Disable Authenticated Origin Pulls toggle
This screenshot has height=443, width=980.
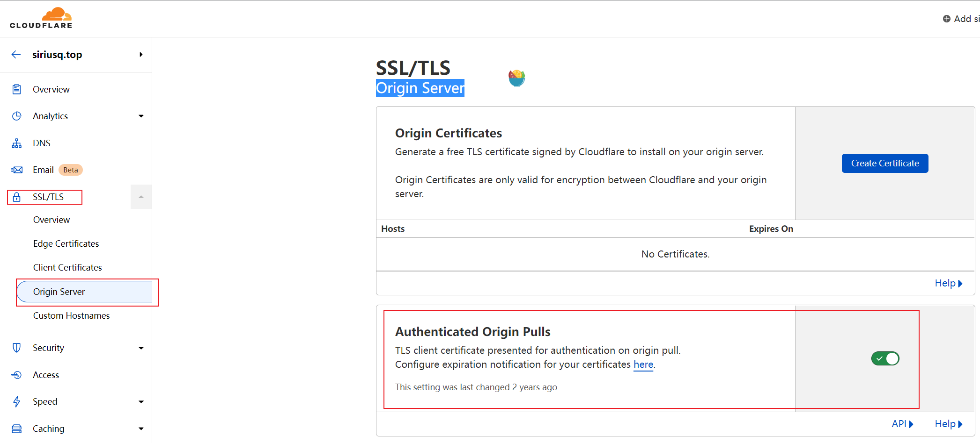click(x=885, y=358)
